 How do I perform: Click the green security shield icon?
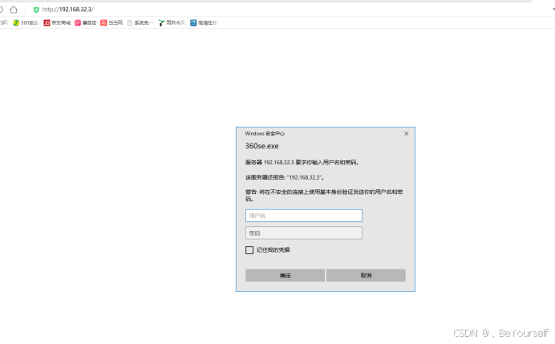point(36,10)
